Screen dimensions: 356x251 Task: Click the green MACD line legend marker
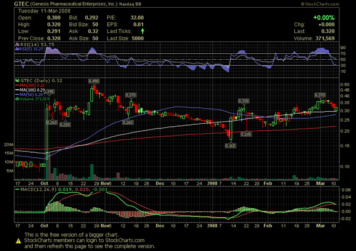coord(17,189)
